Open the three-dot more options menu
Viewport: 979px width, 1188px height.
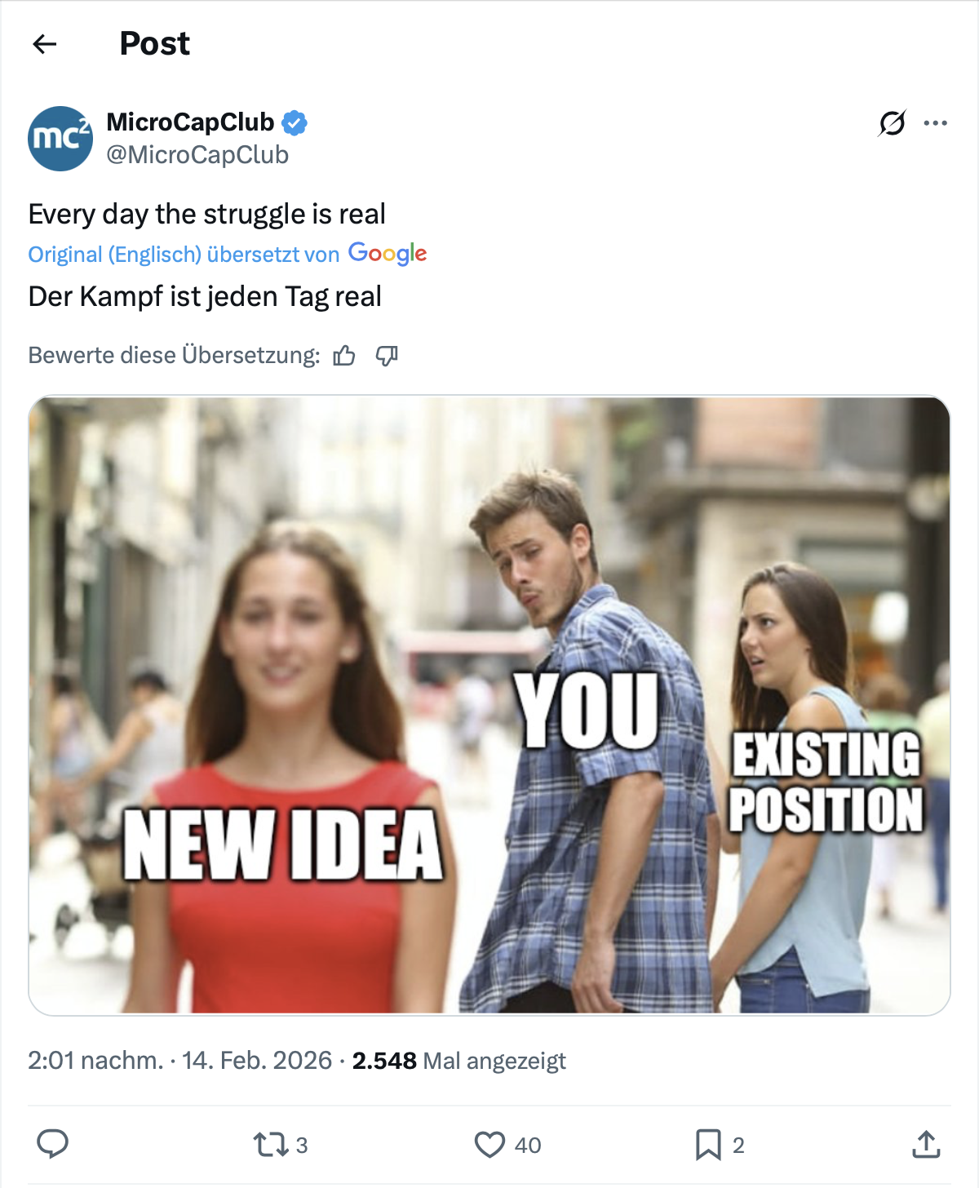[935, 123]
